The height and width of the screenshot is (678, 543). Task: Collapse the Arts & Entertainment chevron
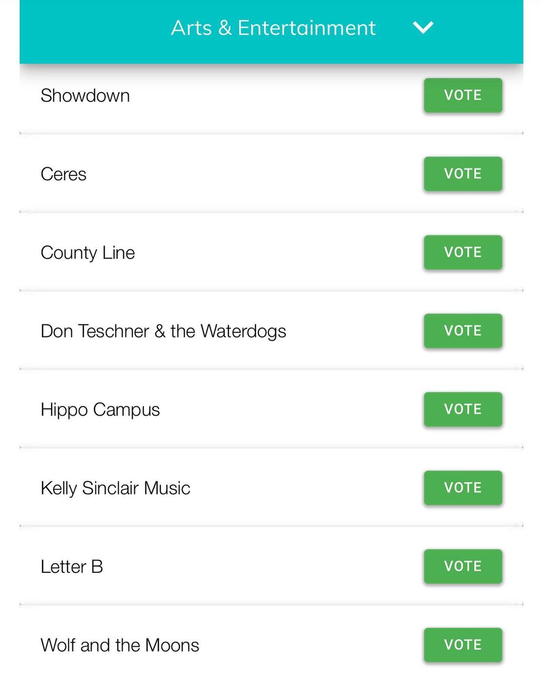pos(423,28)
